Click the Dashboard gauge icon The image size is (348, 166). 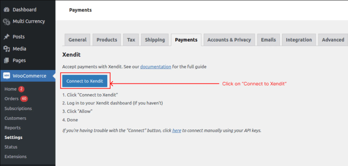[x=6, y=10]
